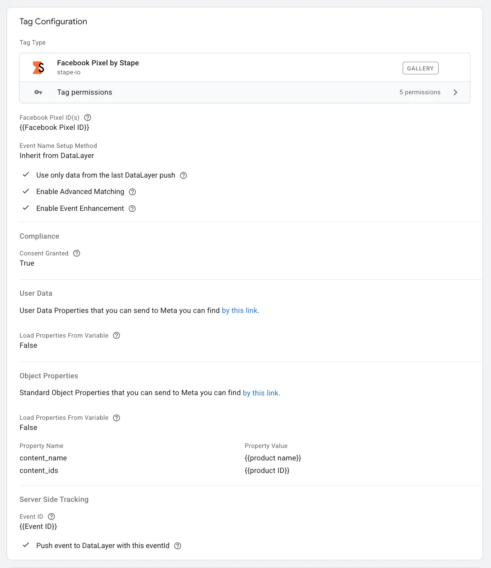Show help for Enable Event Enhancement
This screenshot has height=568, width=491.
pos(133,209)
